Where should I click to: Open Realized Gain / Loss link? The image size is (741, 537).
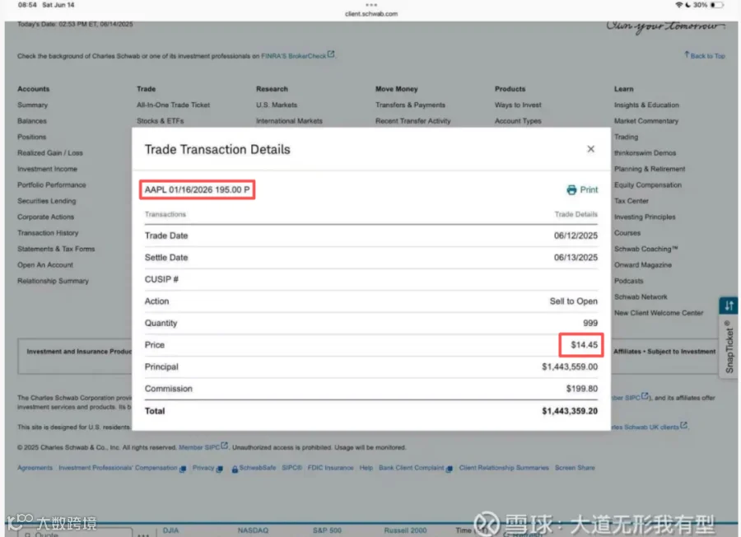[50, 153]
